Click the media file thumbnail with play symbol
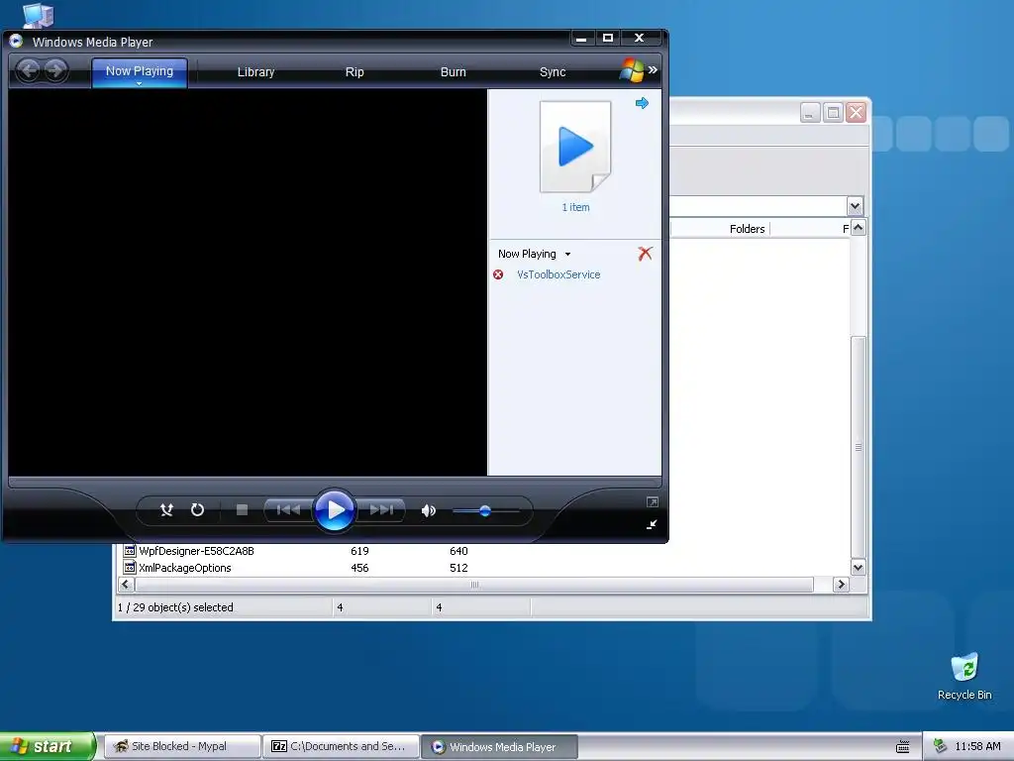Screen dimensions: 1014x761 (x=575, y=147)
